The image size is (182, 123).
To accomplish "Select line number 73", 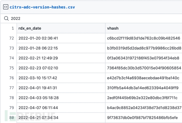I will click(11, 48).
